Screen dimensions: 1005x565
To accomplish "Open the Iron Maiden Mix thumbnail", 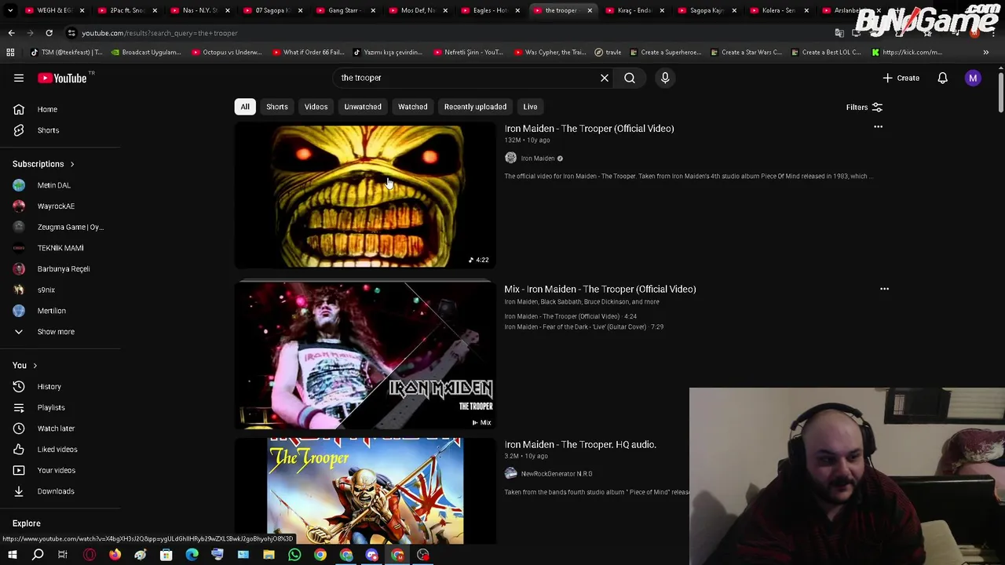I will 365,356.
